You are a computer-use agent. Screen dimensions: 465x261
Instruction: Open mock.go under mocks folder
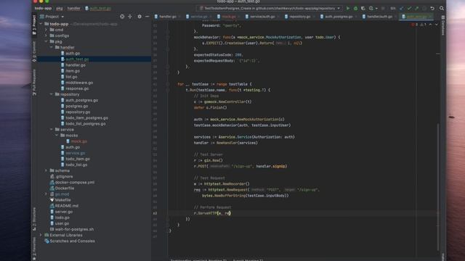pos(79,141)
